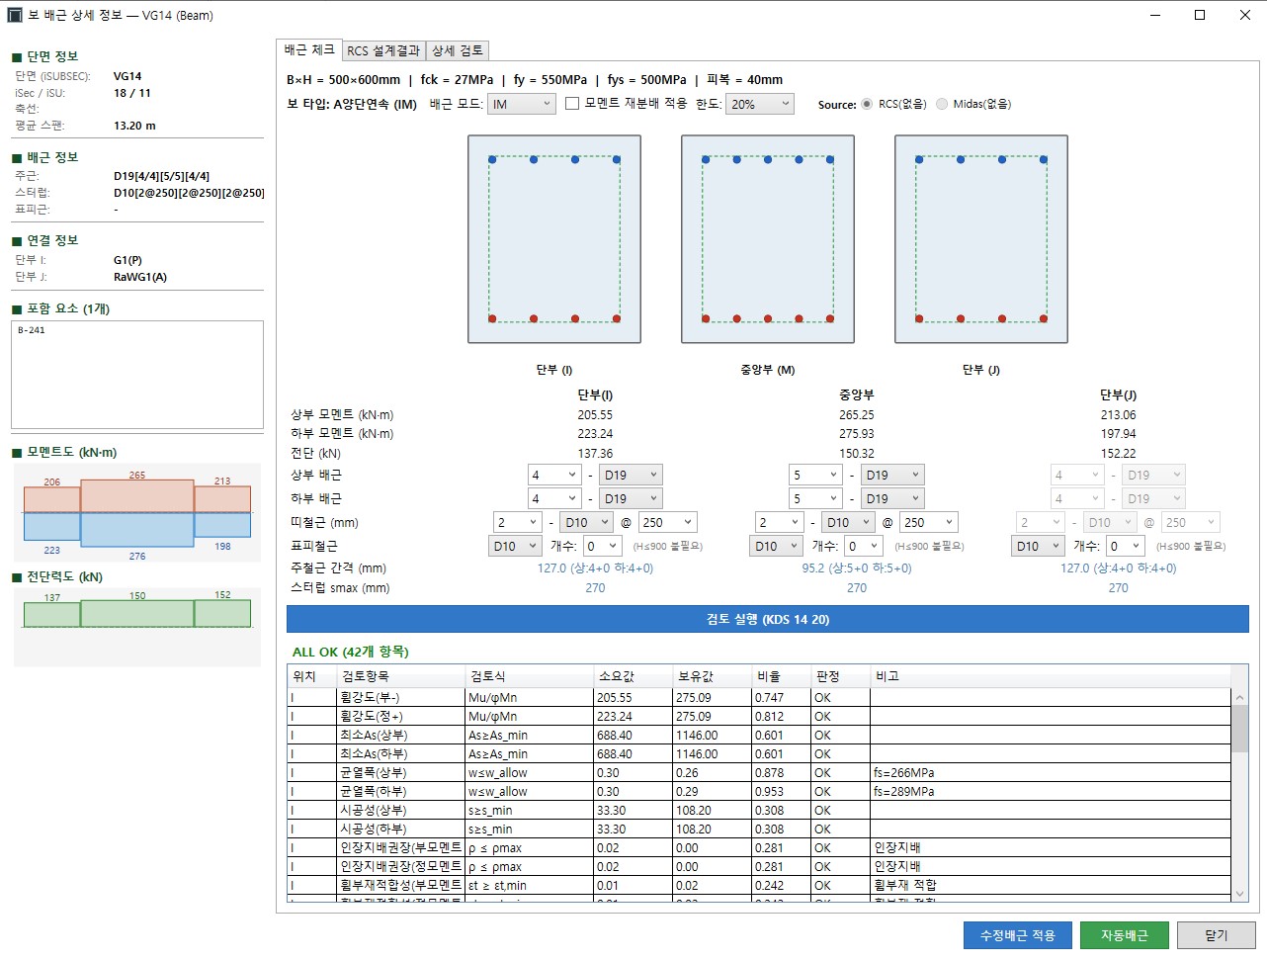
Task: Open 배근 모드 IM dropdown
Action: coord(522,104)
